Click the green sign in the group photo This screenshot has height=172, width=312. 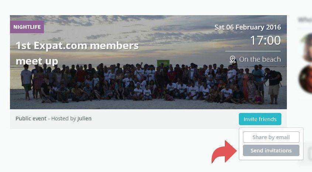click(x=163, y=63)
